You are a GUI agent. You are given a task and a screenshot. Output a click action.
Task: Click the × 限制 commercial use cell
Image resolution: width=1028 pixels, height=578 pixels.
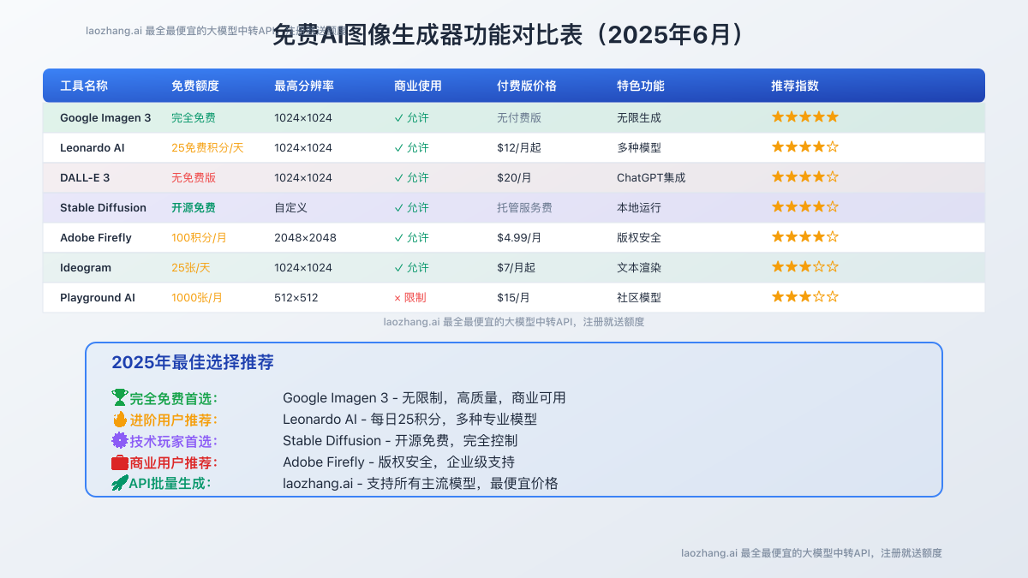coord(410,297)
